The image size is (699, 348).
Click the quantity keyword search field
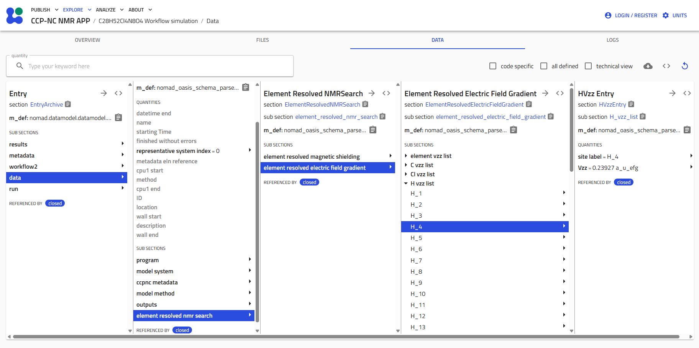coord(150,66)
